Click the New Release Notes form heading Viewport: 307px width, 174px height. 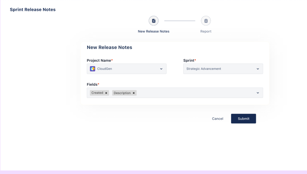[x=109, y=47]
